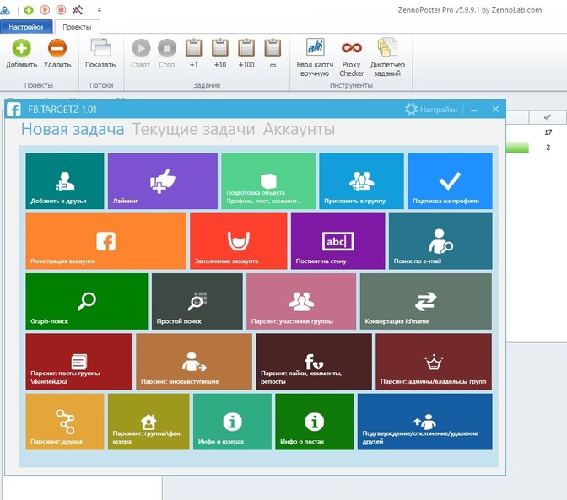Select Парсинг: посты группы\фанпейджа tile
The image size is (567, 500).
[x=78, y=362]
